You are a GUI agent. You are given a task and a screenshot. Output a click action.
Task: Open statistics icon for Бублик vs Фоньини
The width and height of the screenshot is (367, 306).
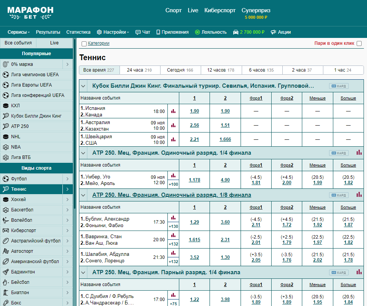[173, 218]
